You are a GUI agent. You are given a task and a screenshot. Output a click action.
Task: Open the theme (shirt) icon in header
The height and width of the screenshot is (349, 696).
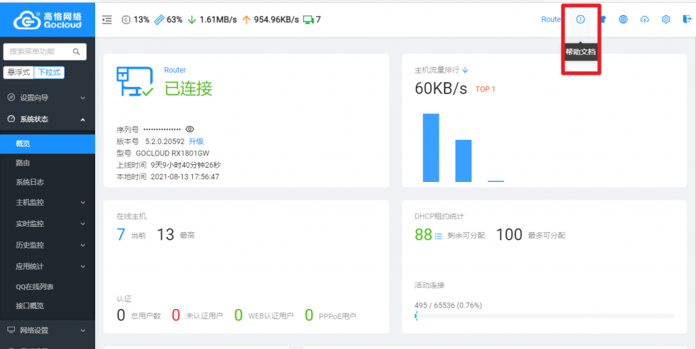coord(603,19)
